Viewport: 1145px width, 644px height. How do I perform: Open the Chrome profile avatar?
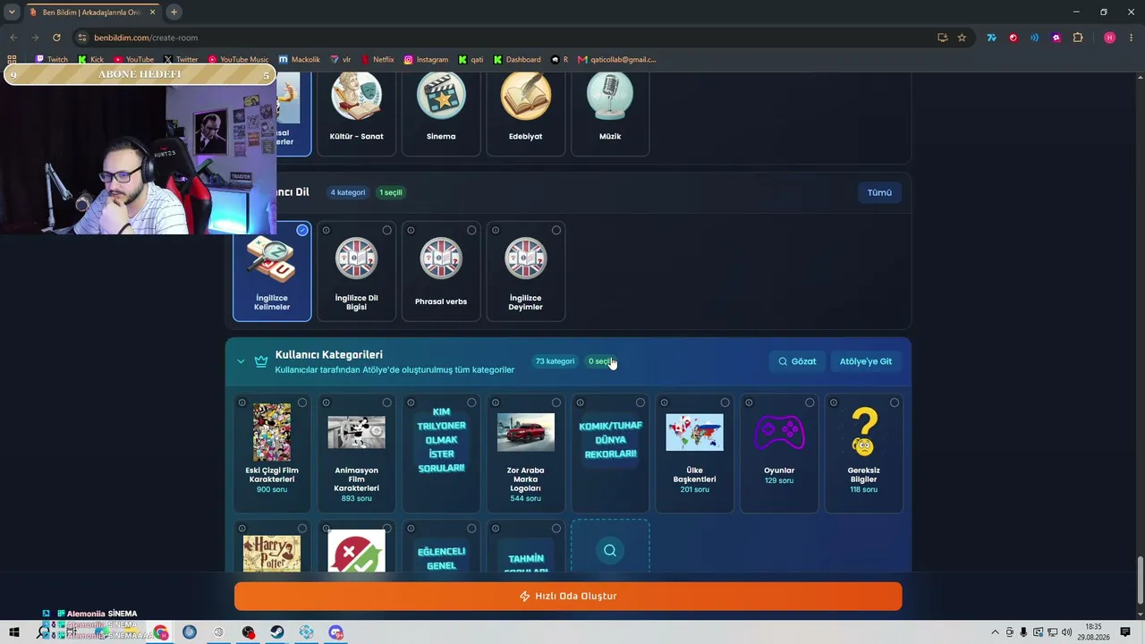1110,38
